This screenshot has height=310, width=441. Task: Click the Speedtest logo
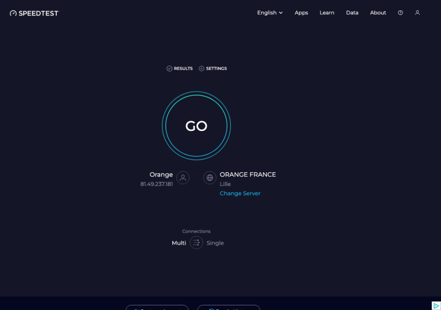coord(34,13)
